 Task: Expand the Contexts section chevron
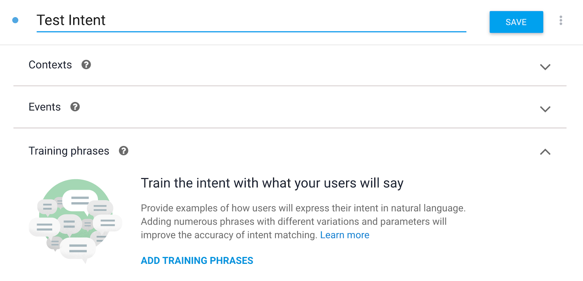pyautogui.click(x=545, y=67)
